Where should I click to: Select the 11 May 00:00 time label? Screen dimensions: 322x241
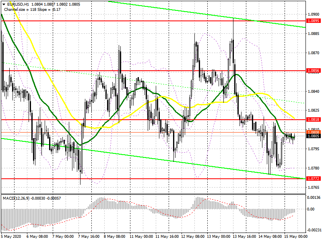click(x=141, y=237)
